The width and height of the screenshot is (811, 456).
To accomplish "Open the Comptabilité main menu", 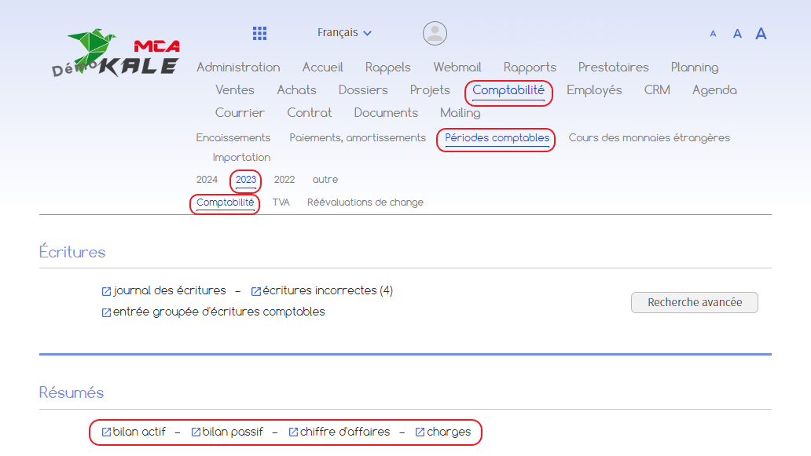I will pos(508,90).
